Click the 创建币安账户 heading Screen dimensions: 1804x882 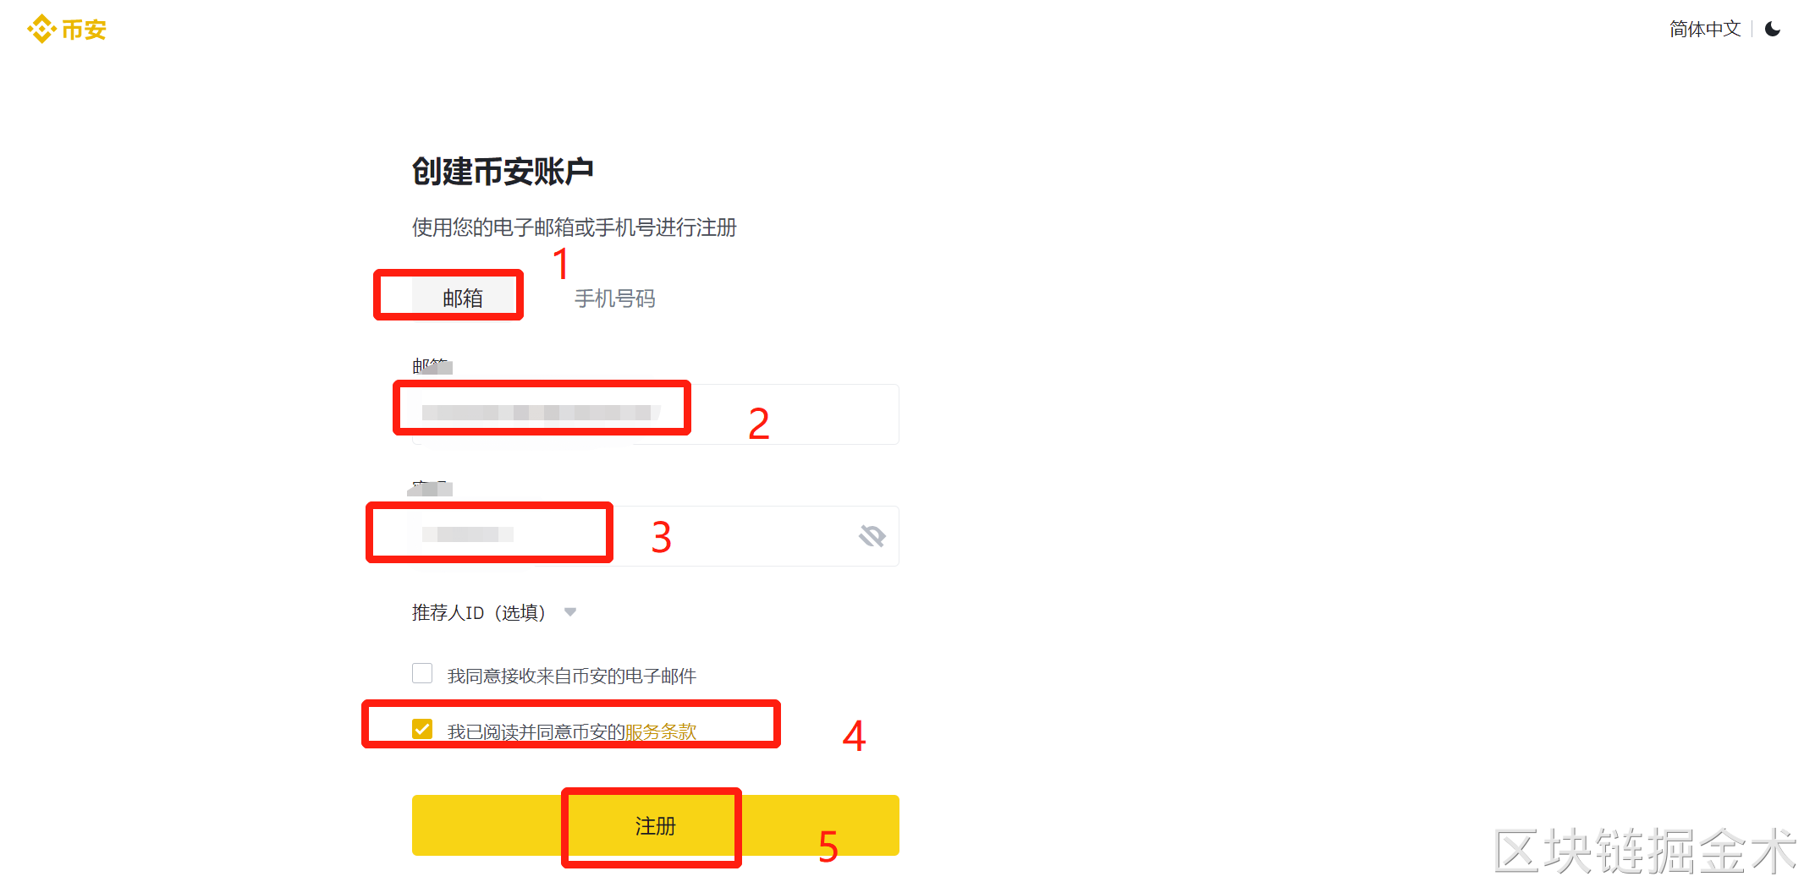point(503,172)
